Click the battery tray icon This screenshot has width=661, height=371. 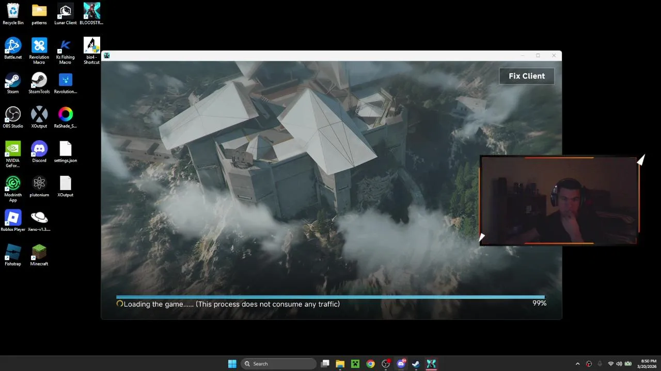pyautogui.click(x=628, y=364)
